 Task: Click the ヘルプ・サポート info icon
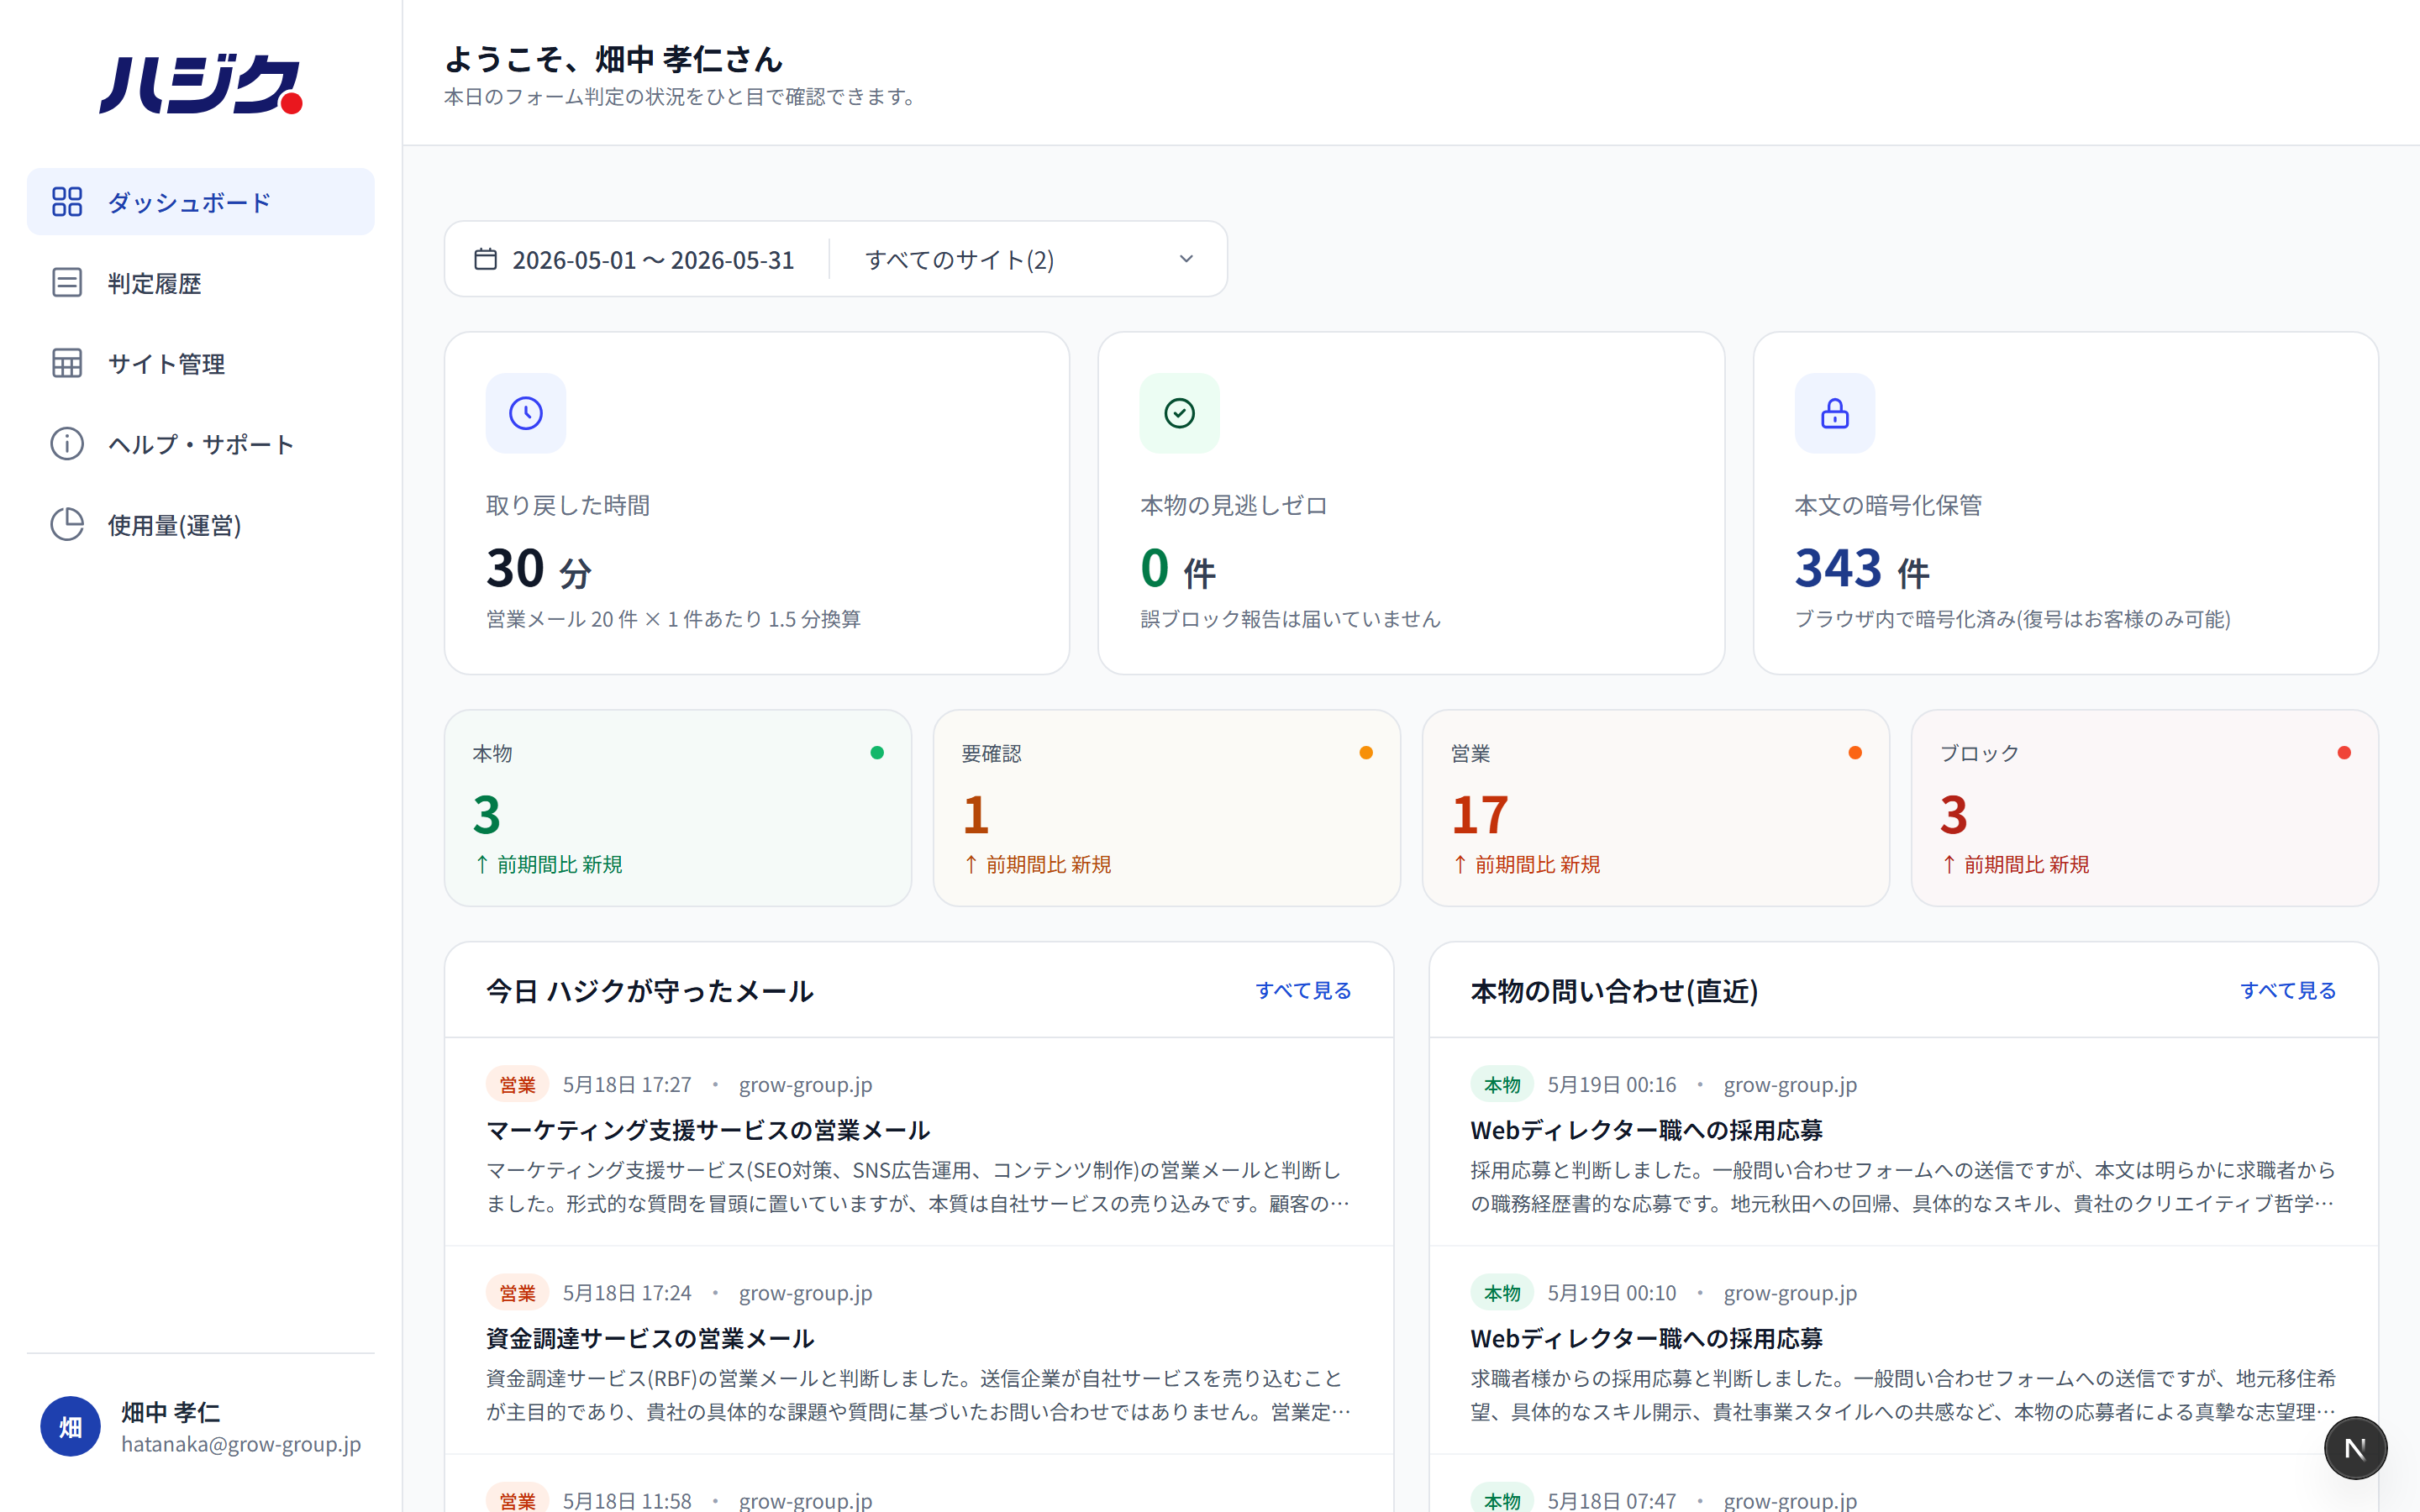pos(67,444)
